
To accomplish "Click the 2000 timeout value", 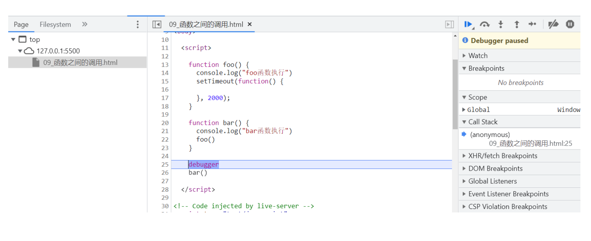I will [x=215, y=98].
